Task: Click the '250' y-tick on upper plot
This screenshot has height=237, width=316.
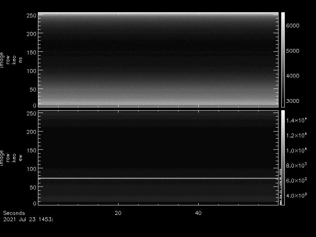Action: coord(32,15)
